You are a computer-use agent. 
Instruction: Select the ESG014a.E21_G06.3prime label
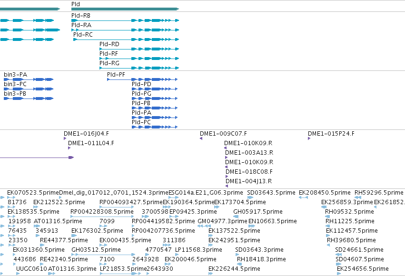(x=206, y=193)
